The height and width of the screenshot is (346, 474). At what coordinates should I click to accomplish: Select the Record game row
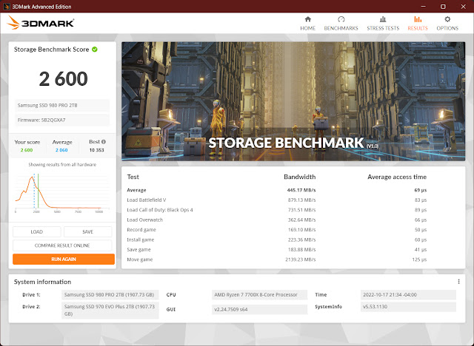(x=276, y=230)
